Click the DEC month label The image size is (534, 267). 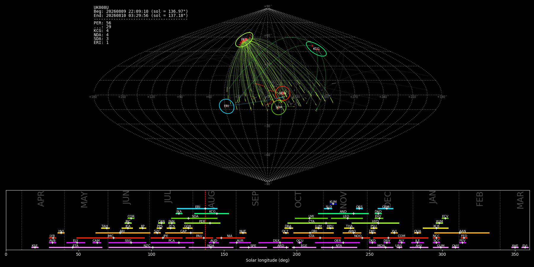[x=388, y=199]
